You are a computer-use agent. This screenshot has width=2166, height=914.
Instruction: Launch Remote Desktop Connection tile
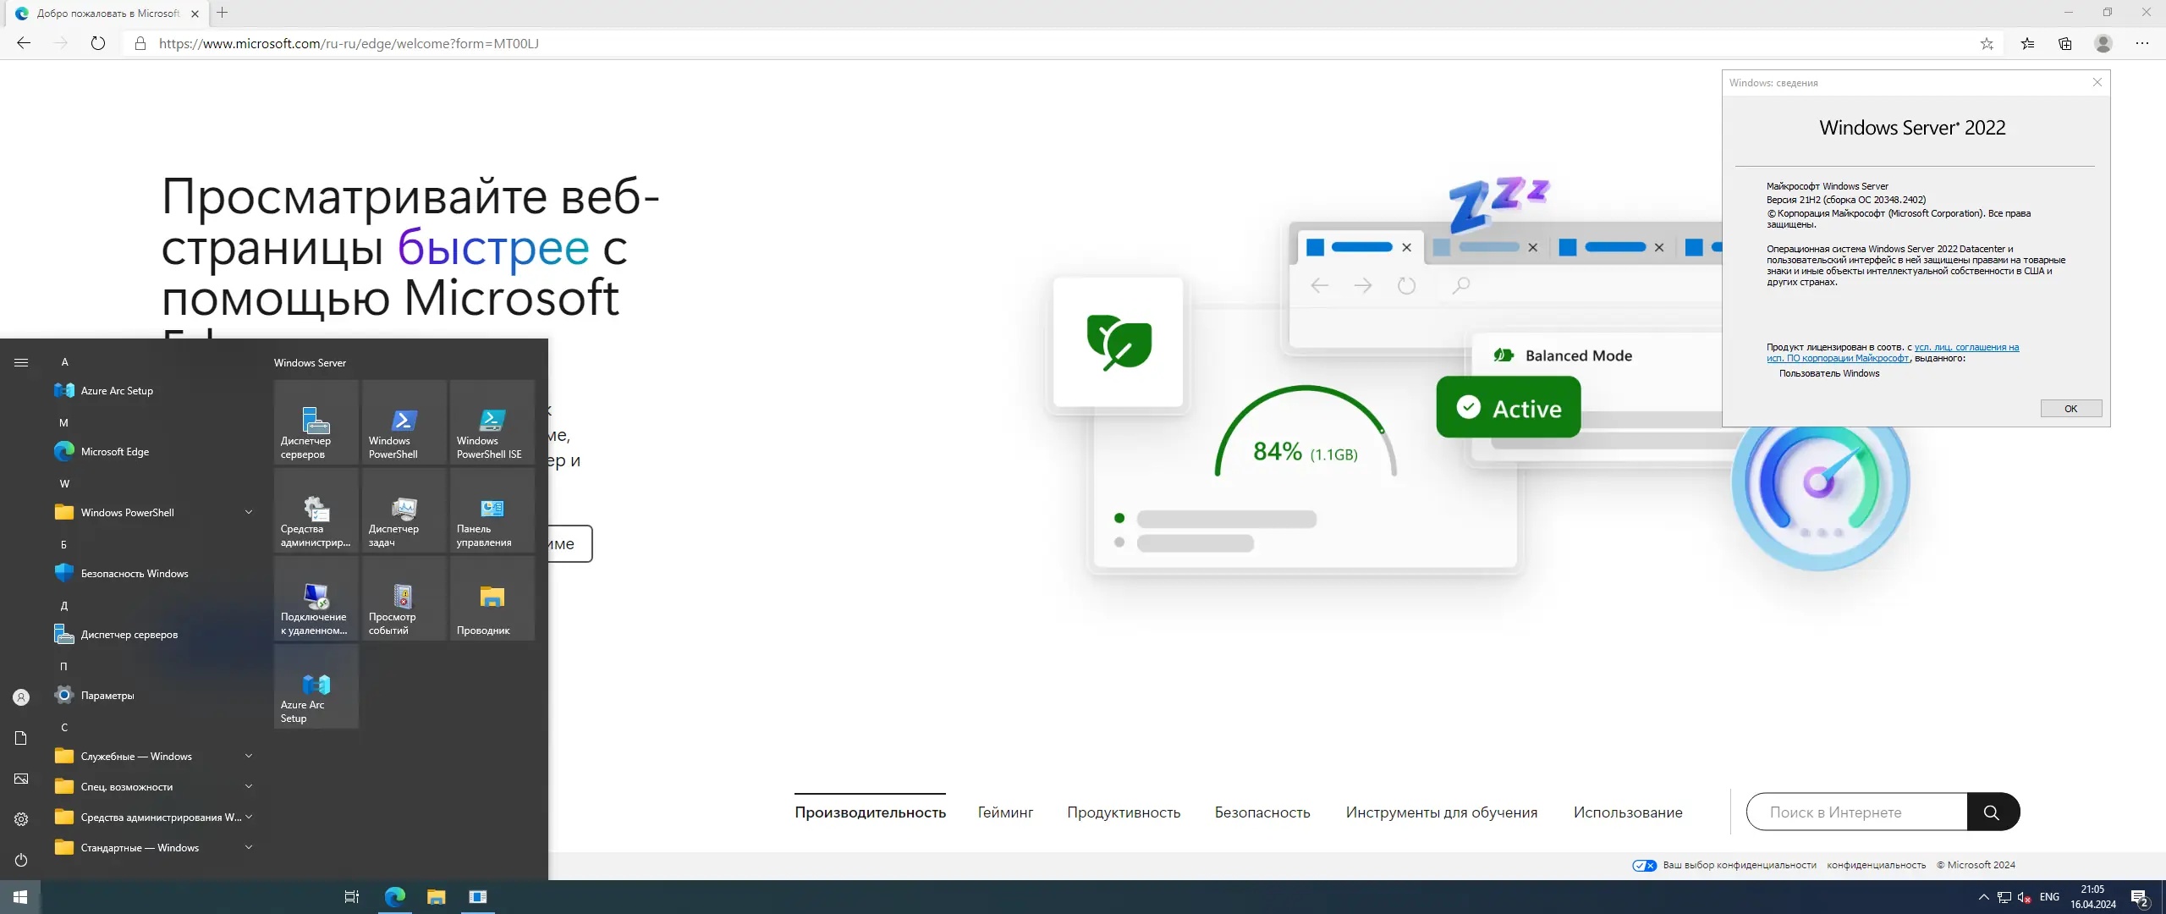(316, 597)
